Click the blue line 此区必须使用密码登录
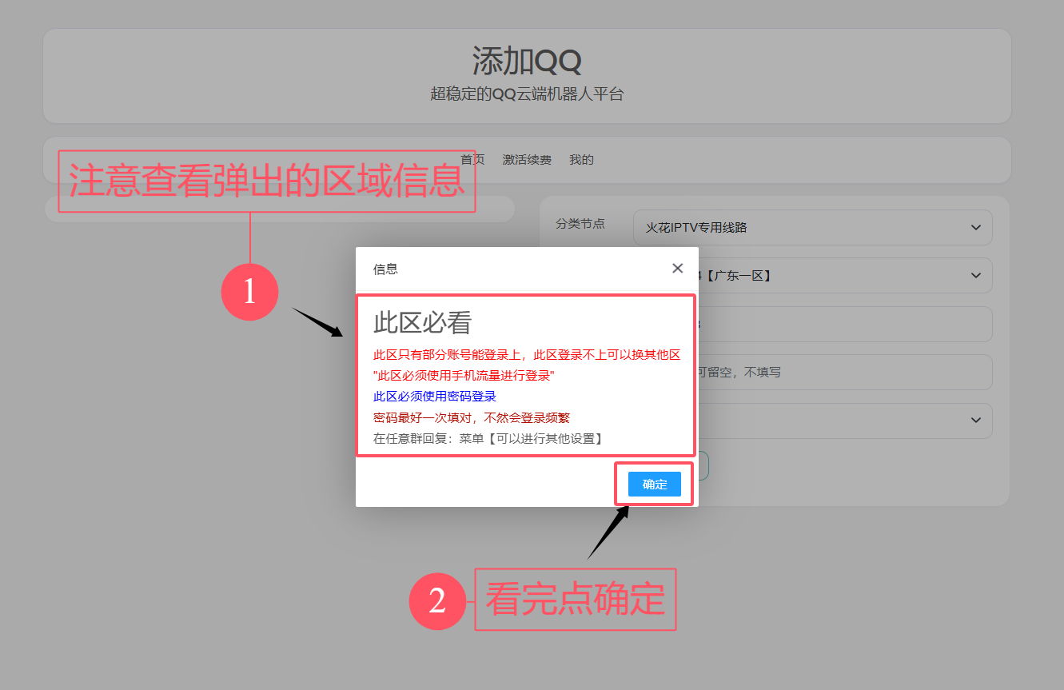 click(x=435, y=397)
